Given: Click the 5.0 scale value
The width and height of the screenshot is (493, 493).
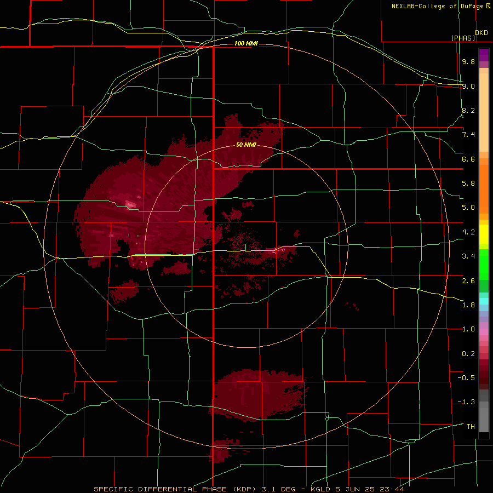Looking at the screenshot, I should (x=468, y=208).
